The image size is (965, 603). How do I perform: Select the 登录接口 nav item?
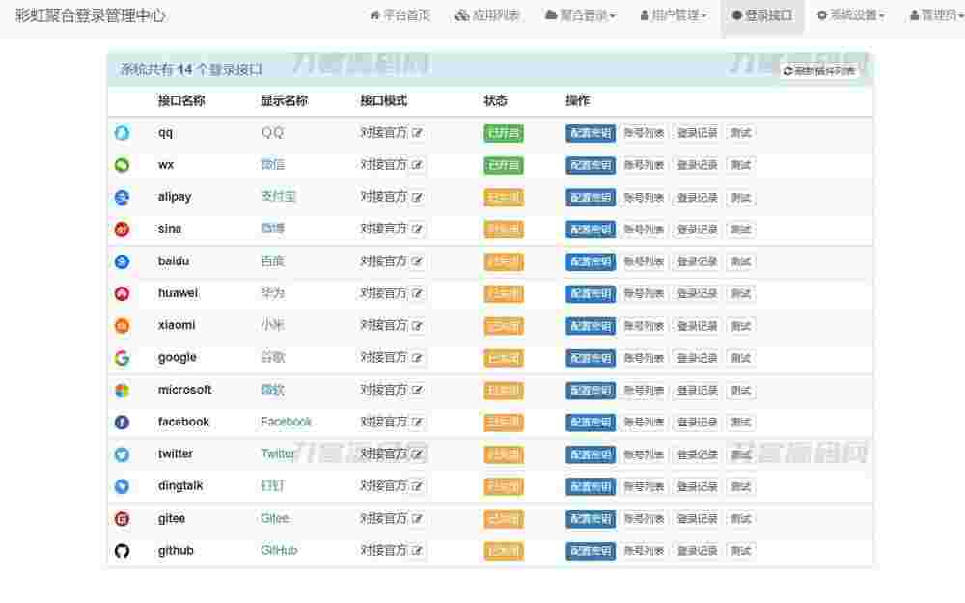point(762,15)
